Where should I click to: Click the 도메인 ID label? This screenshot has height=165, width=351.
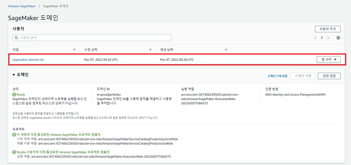pyautogui.click(x=103, y=89)
